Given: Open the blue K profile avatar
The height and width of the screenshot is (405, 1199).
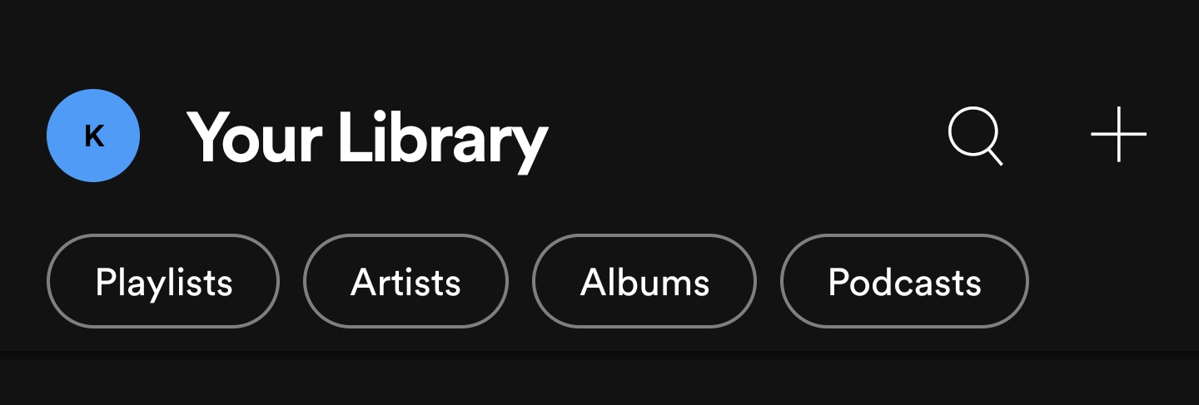Looking at the screenshot, I should pos(93,136).
